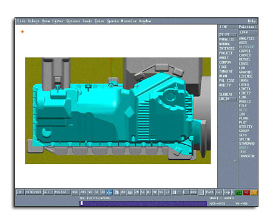Click the NS toolbar button
The image size is (273, 224).
(x=161, y=193)
